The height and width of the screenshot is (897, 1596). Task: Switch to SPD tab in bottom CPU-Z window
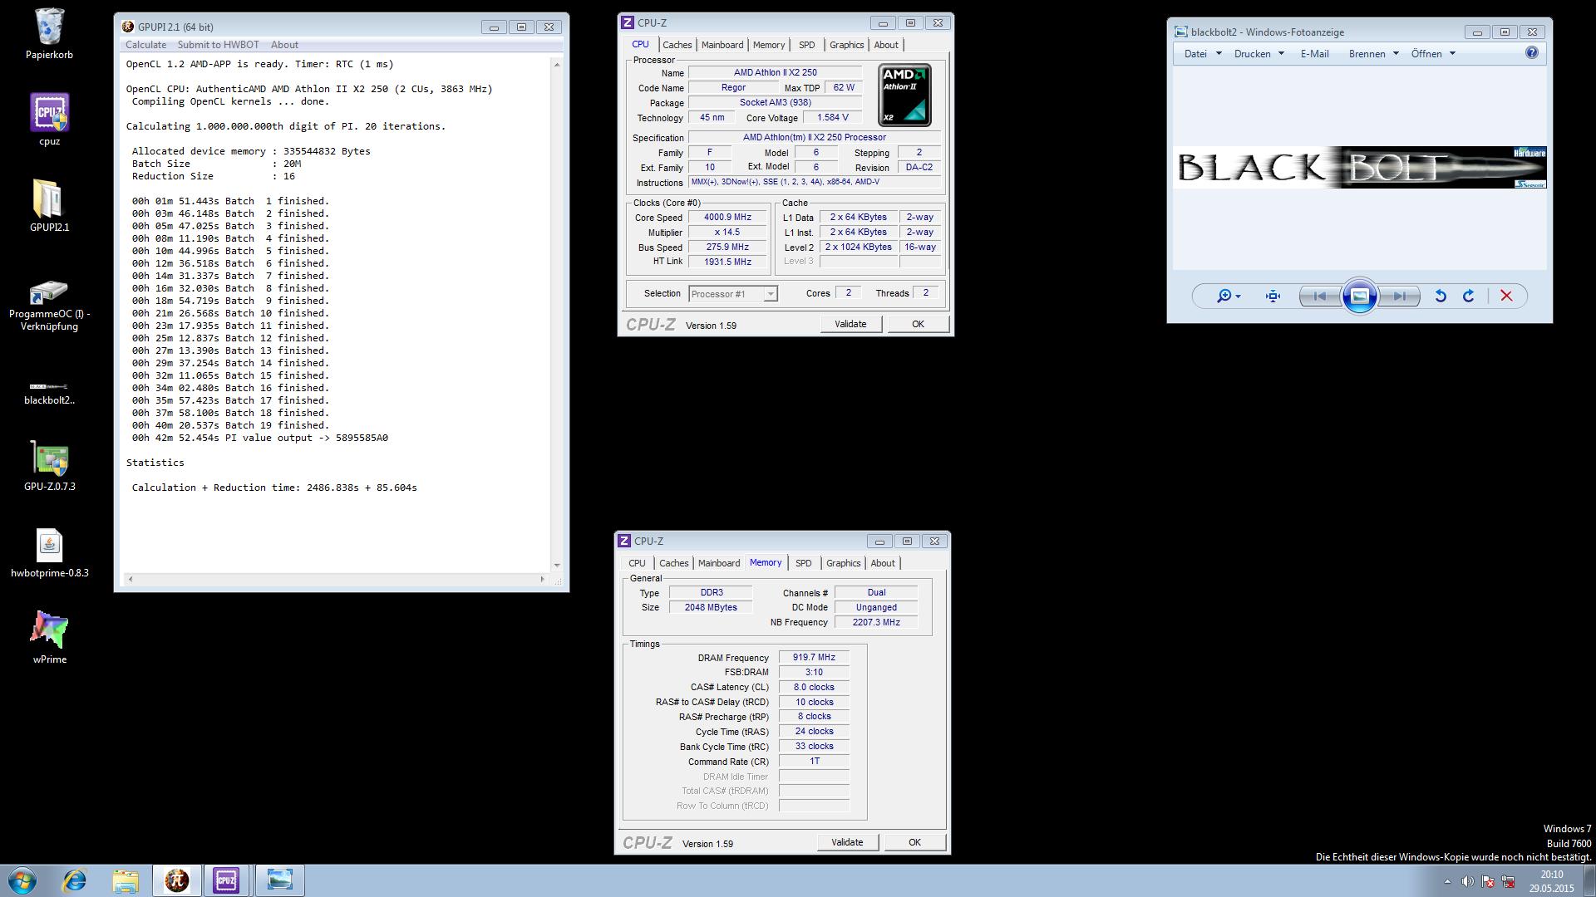[804, 563]
